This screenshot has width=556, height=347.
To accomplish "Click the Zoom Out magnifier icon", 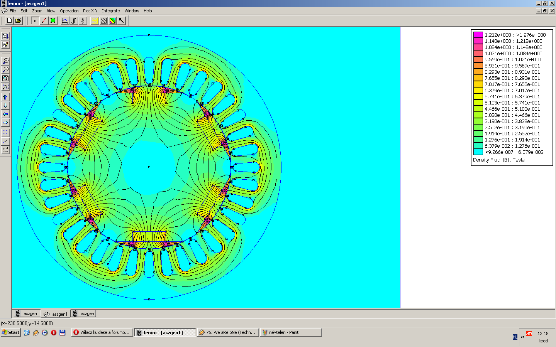I will (x=5, y=69).
